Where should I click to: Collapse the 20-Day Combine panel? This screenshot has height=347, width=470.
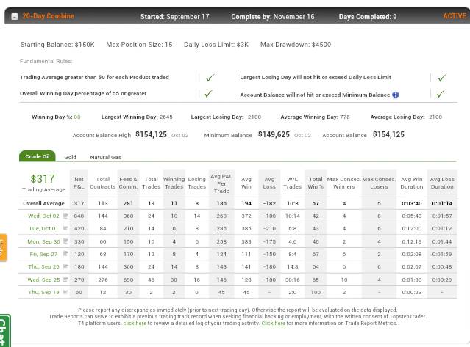(15, 17)
